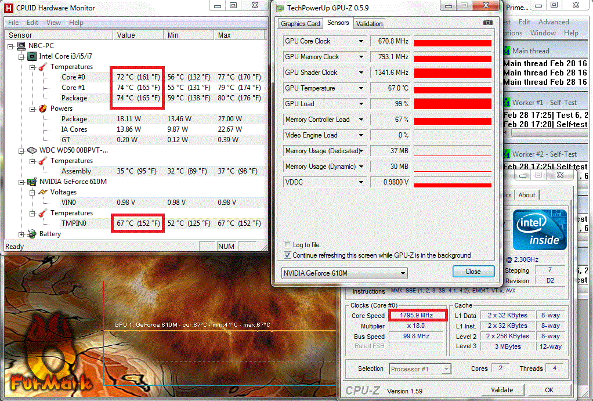Open the HWMonitor Edit menu
Viewport: 593px width, 401px height.
point(32,23)
